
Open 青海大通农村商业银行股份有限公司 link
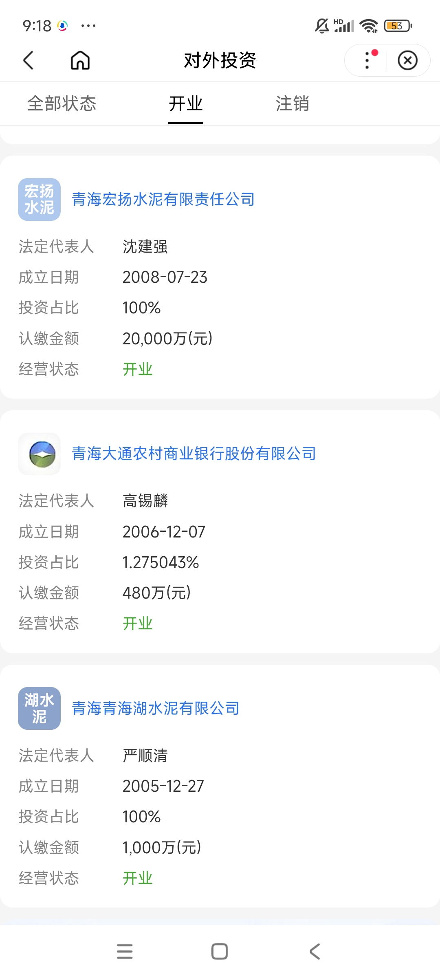[x=194, y=454]
